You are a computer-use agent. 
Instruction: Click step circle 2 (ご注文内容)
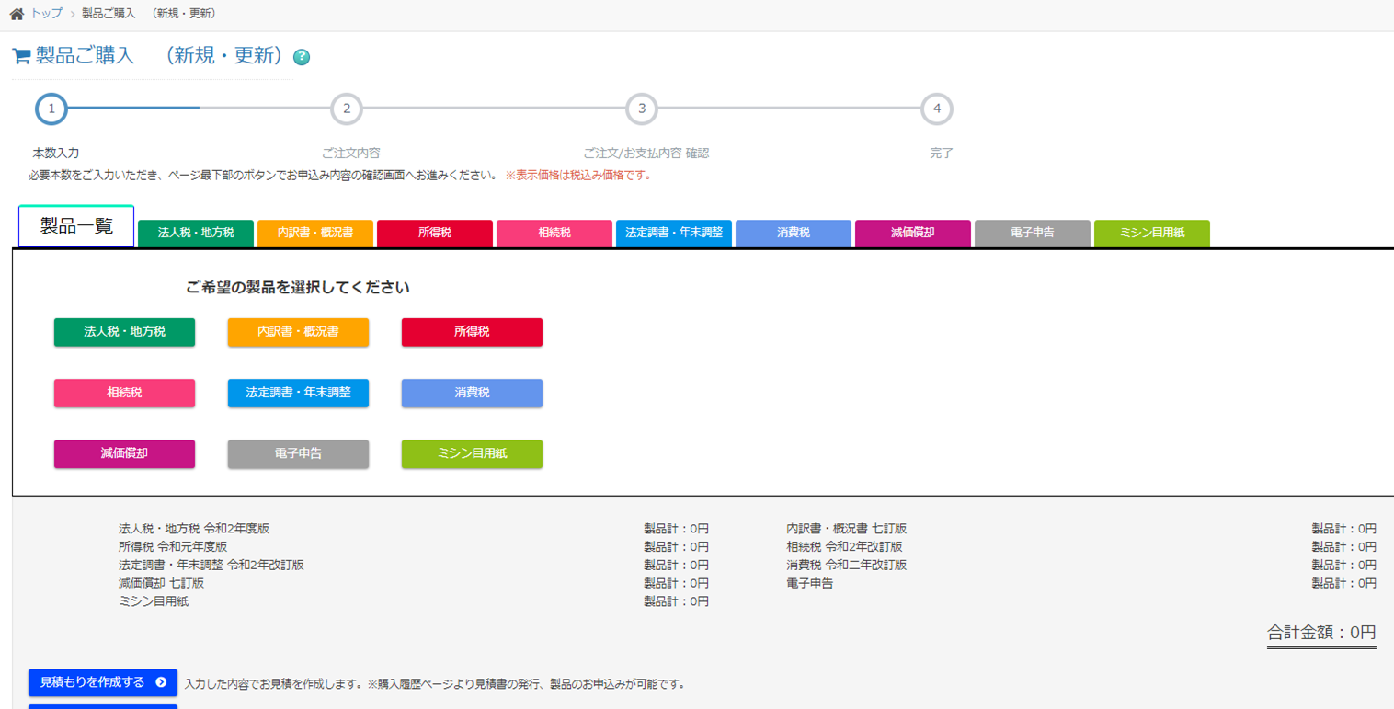click(x=347, y=108)
